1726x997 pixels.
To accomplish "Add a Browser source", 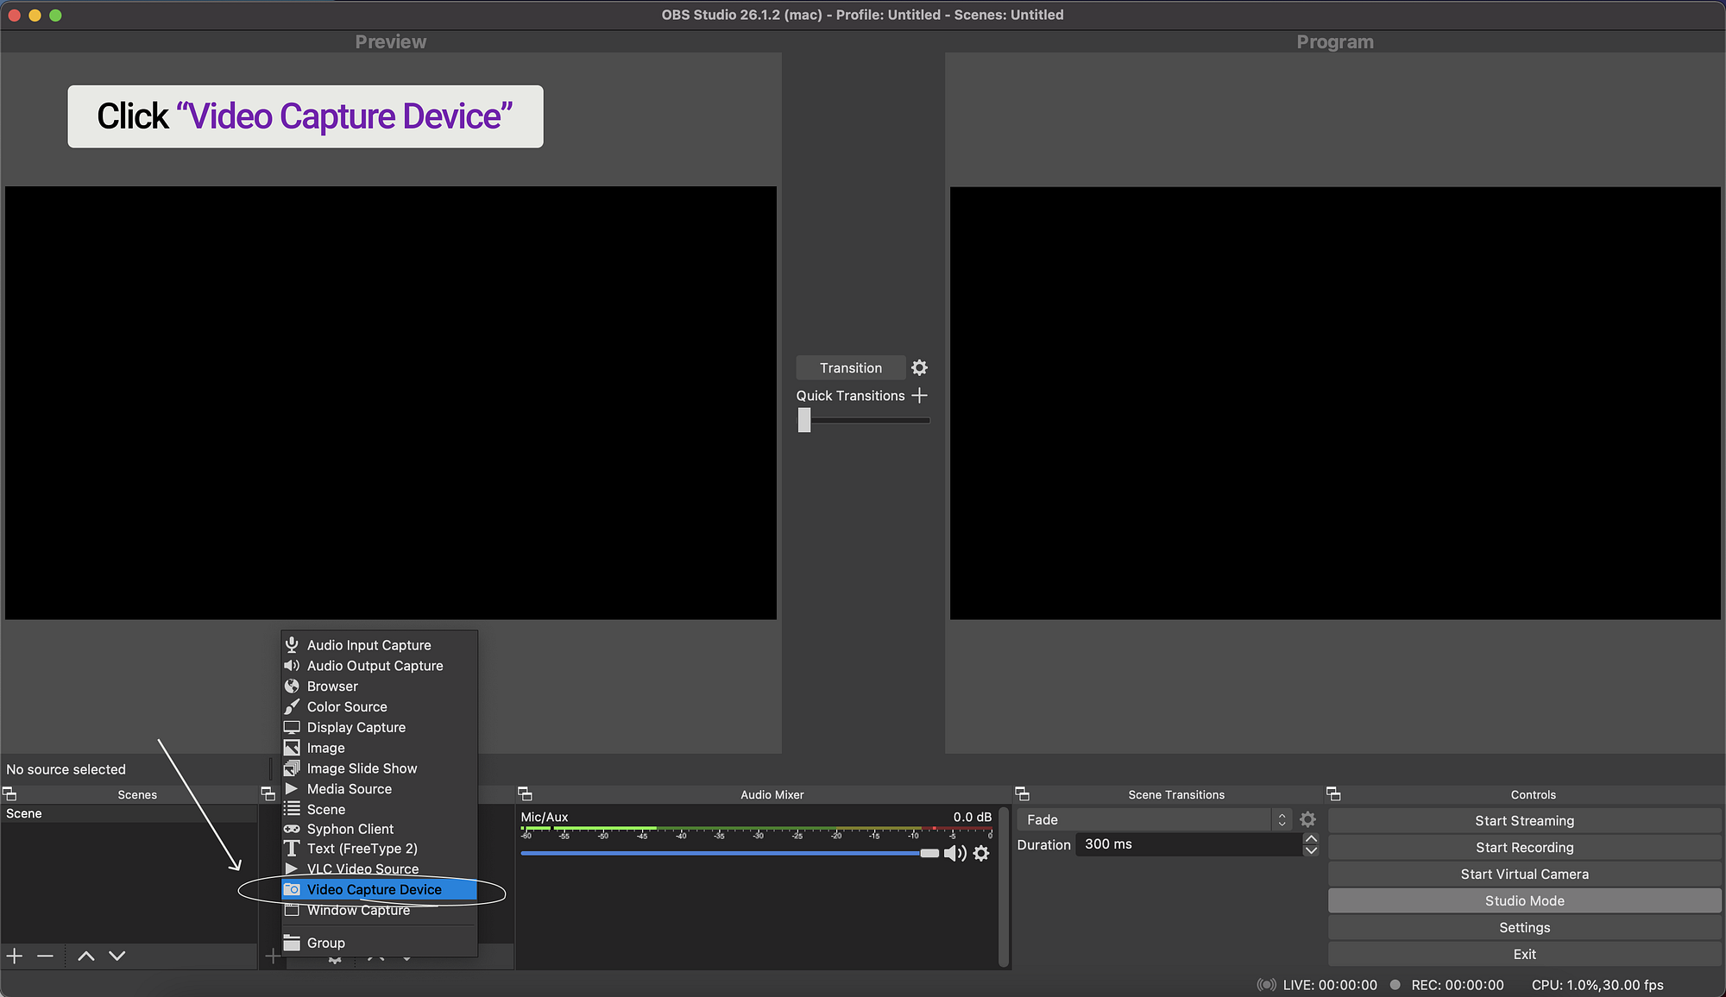I will click(x=379, y=687).
